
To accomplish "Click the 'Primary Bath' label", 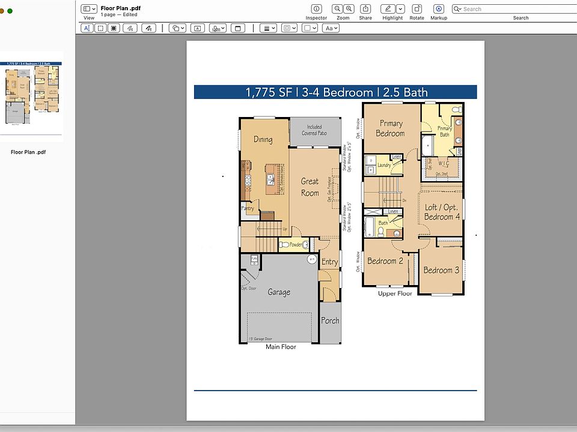I will 445,131.
